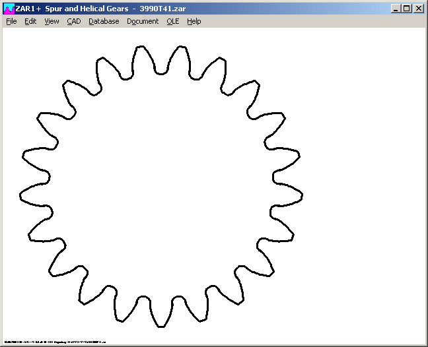Viewport: 428px width, 347px height.
Task: Open the View menu
Action: pos(52,21)
